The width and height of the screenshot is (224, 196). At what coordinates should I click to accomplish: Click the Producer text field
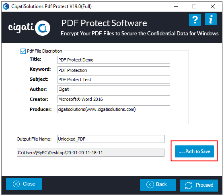coord(113,109)
